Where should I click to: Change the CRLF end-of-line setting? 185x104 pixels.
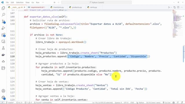[x=132, y=103]
